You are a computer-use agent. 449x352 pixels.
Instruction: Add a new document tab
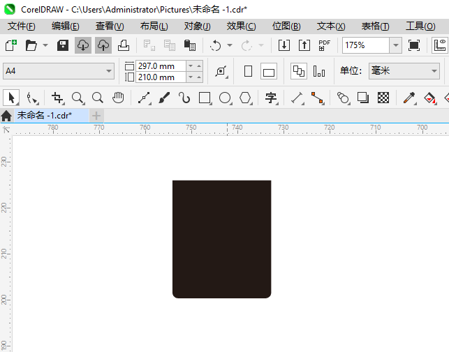[x=96, y=116]
